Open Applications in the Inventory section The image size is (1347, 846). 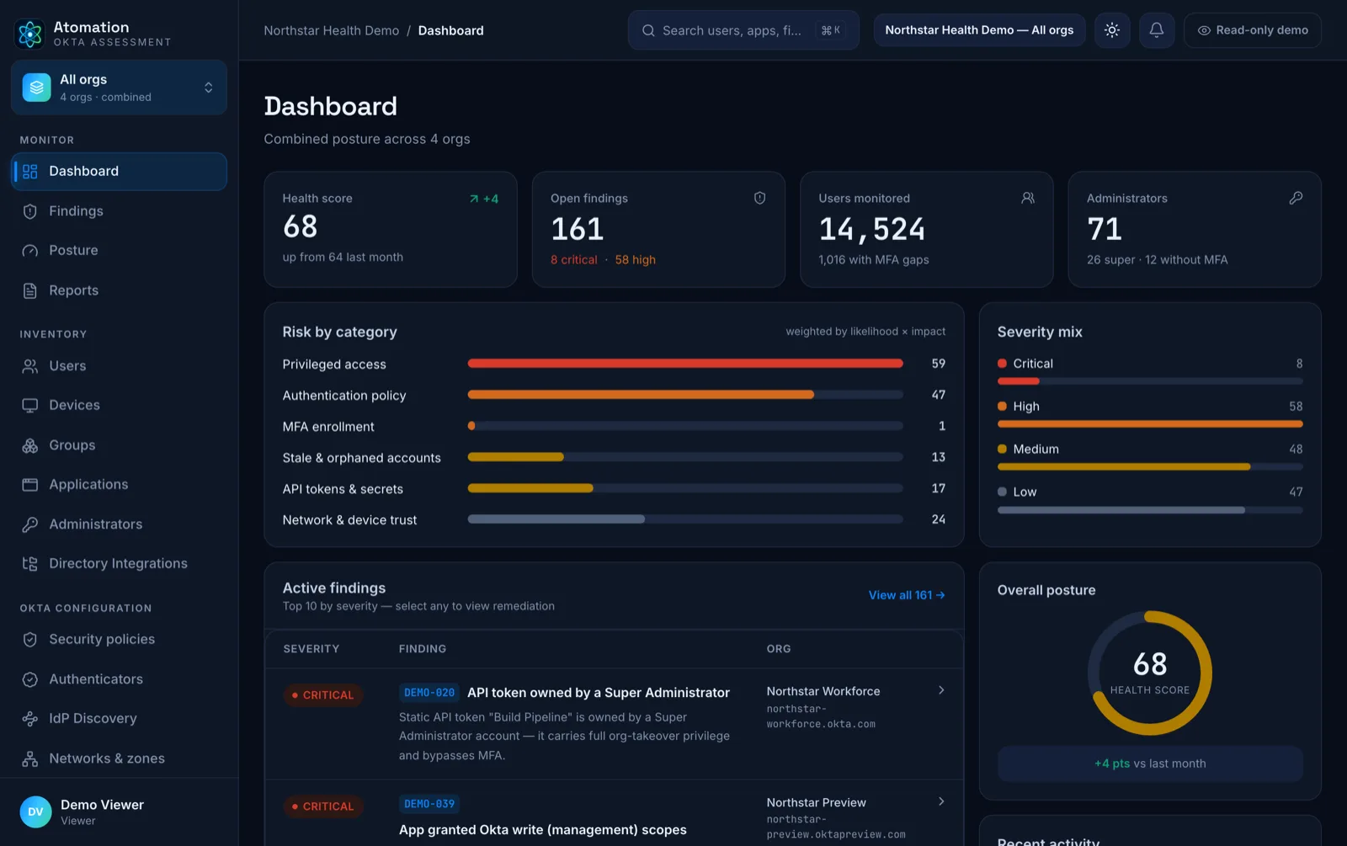(119, 485)
